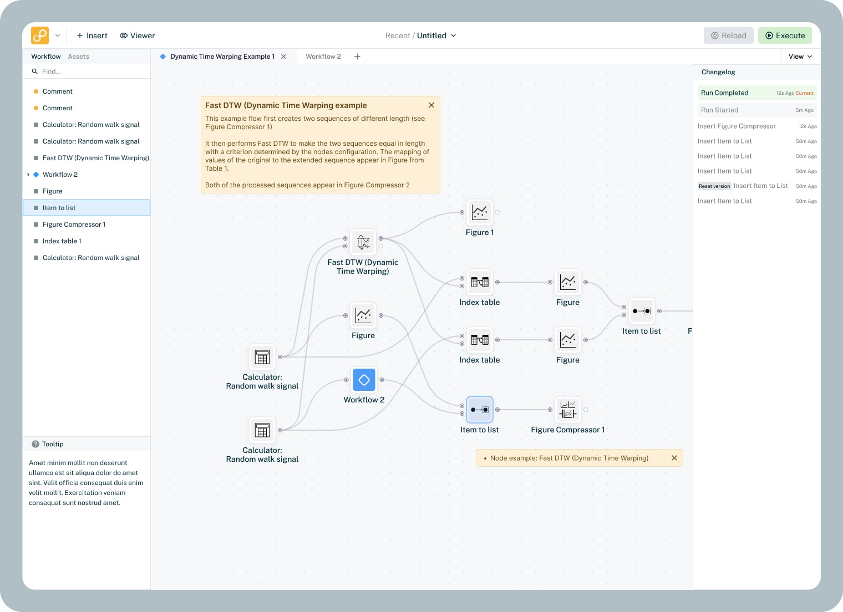Select the Figure Compressor 1 node icon
The height and width of the screenshot is (612, 843).
[568, 410]
